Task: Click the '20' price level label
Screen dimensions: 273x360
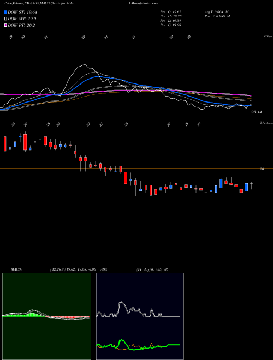Action: pyautogui.click(x=262, y=169)
